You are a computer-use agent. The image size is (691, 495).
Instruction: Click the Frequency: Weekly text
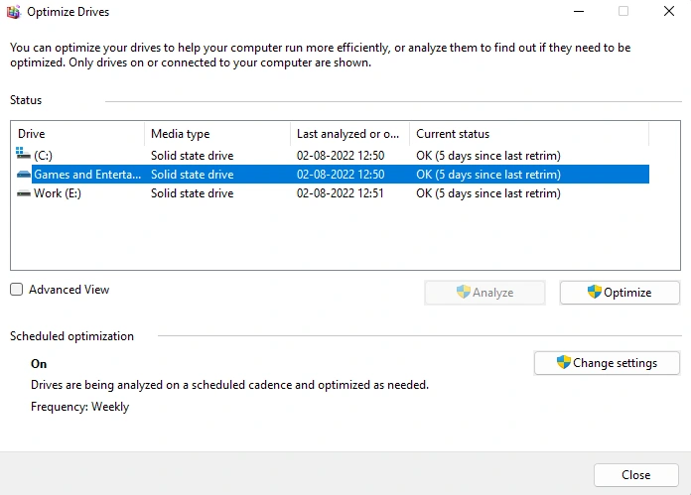pos(79,407)
